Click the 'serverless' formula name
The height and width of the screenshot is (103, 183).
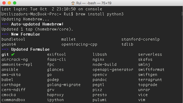(x=150, y=54)
